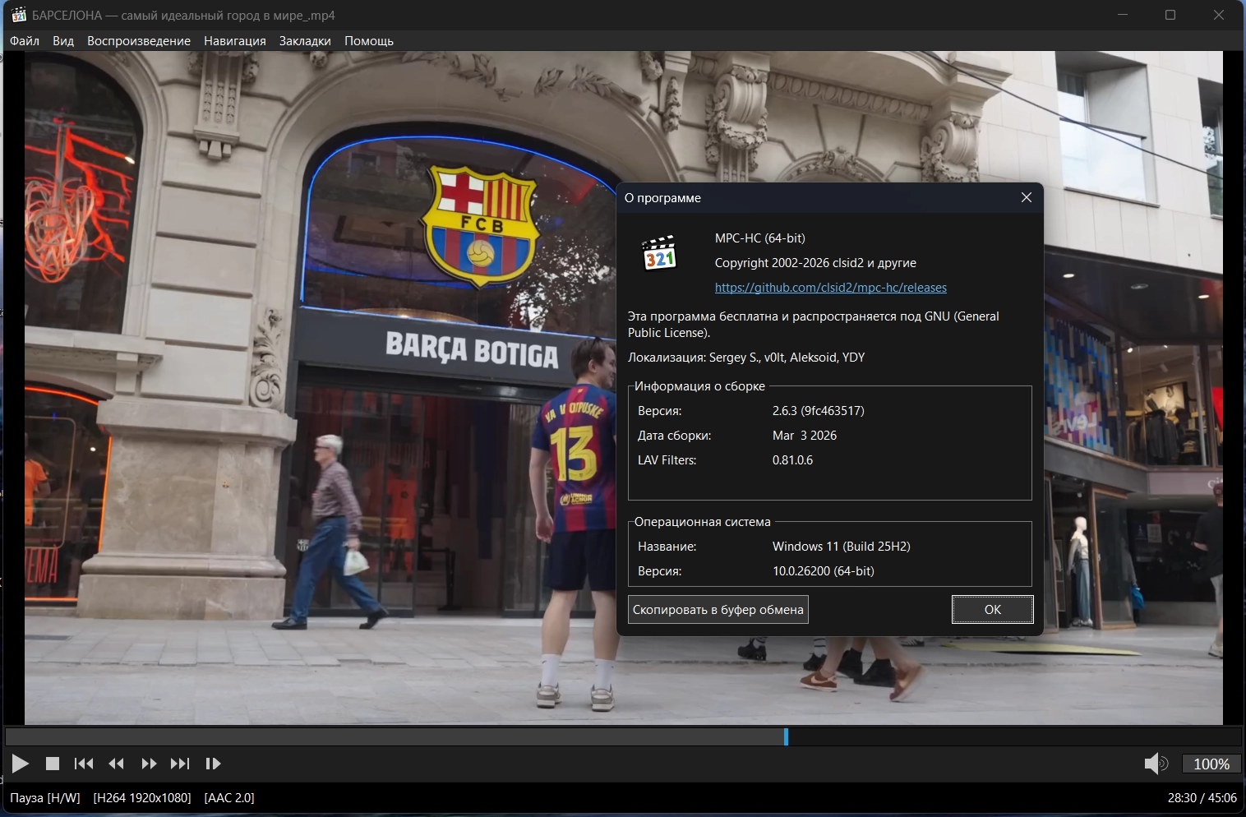Open the Помощь menu

369,40
